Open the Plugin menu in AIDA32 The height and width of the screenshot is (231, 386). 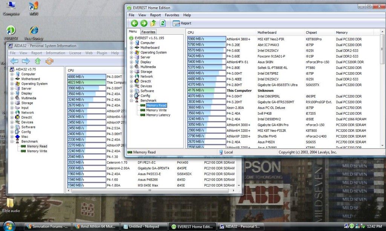click(102, 53)
